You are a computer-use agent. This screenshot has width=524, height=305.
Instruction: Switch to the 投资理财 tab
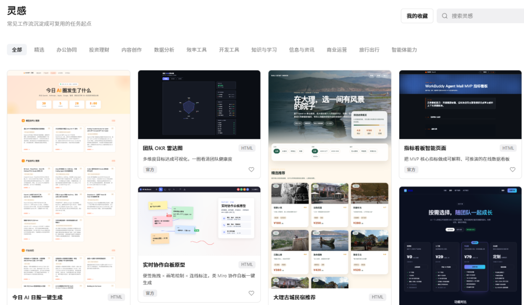tap(99, 50)
